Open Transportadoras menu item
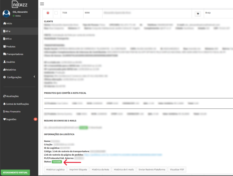This screenshot has width=233, height=176. [15, 54]
